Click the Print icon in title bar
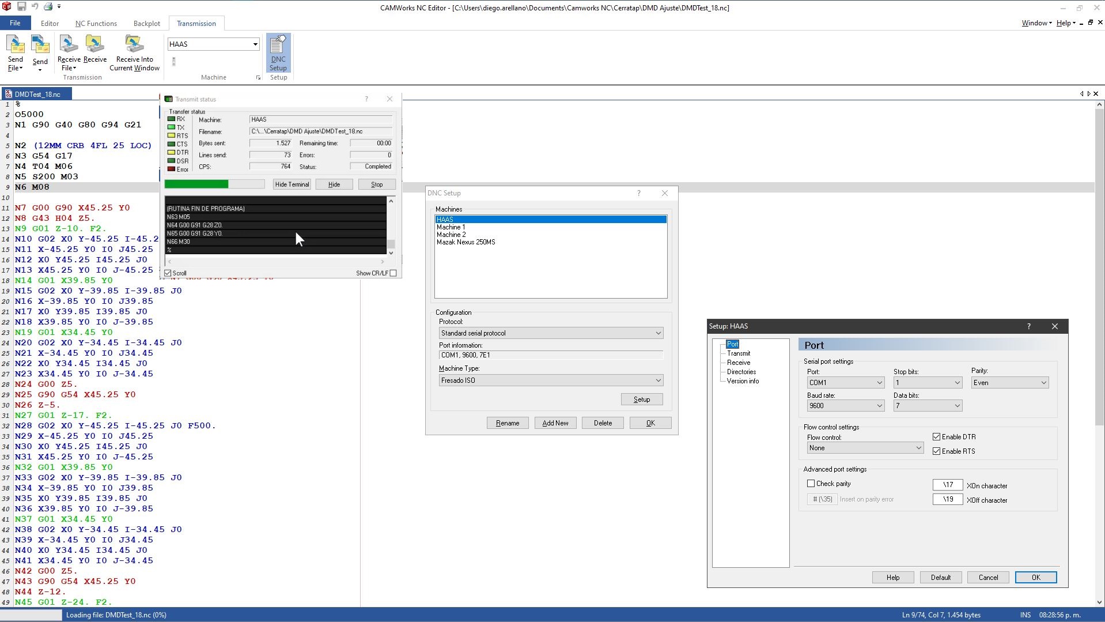 click(48, 7)
